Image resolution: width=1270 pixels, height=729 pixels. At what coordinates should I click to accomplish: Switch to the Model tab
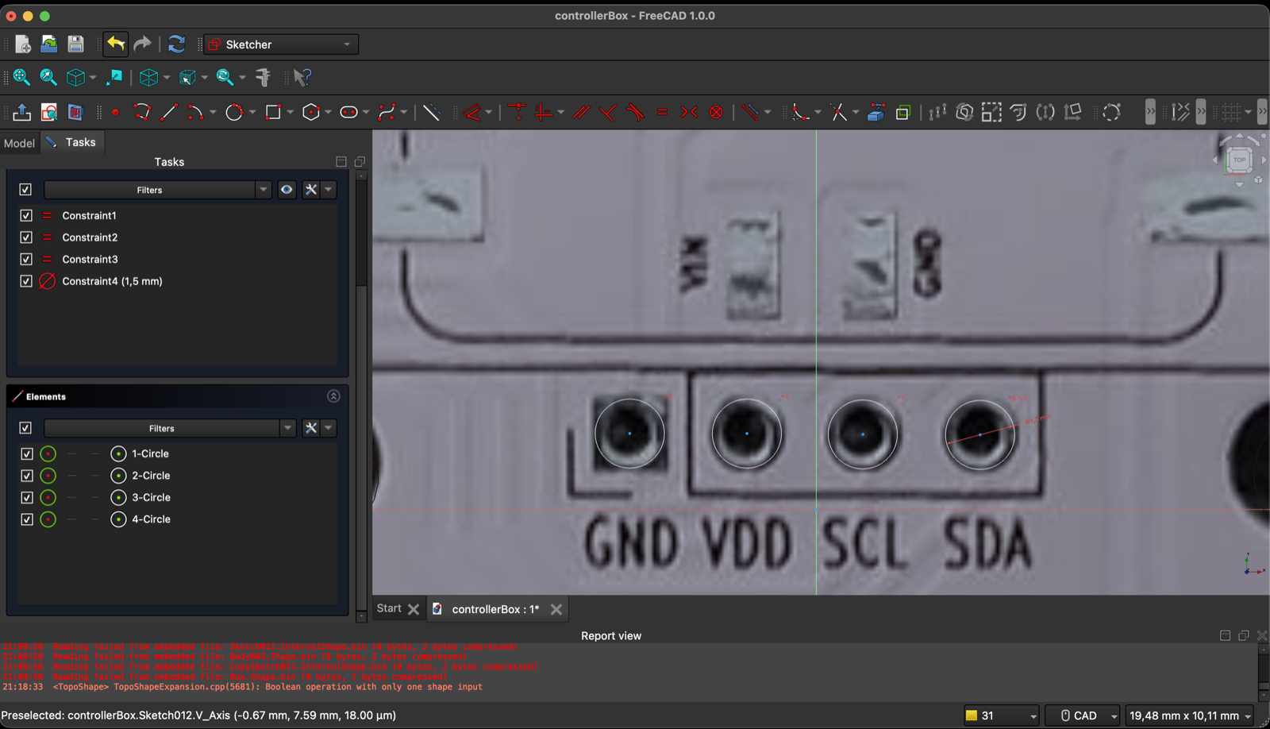(x=19, y=143)
